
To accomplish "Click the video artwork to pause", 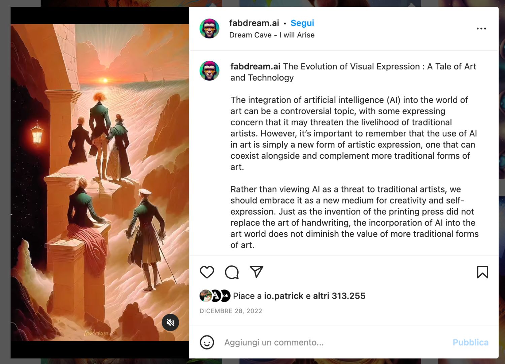I will (100, 182).
